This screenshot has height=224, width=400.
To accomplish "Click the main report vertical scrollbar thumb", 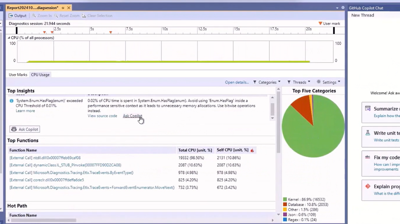I will (x=278, y=122).
